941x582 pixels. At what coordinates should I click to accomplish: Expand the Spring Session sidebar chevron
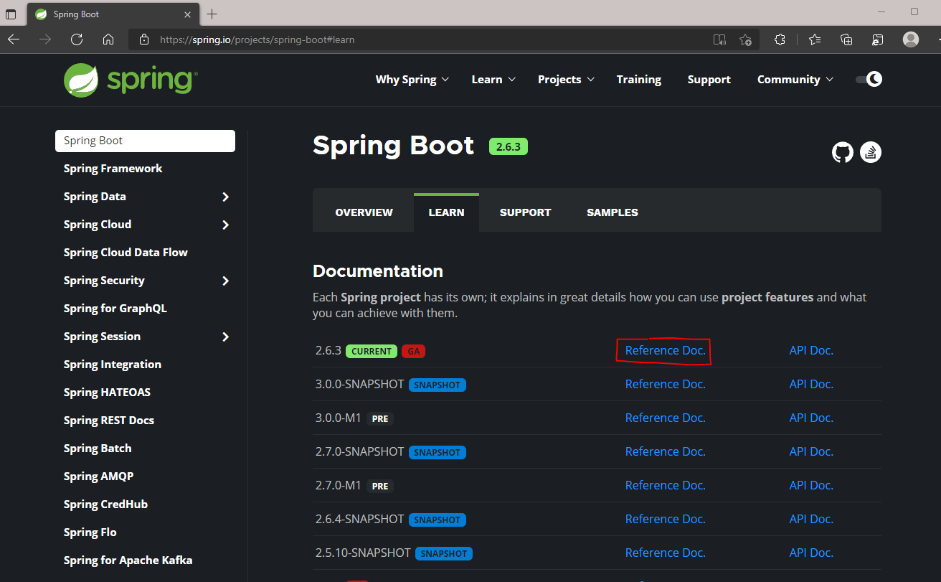click(x=225, y=337)
